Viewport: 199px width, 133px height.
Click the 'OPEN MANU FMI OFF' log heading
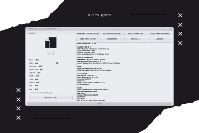click(x=85, y=58)
